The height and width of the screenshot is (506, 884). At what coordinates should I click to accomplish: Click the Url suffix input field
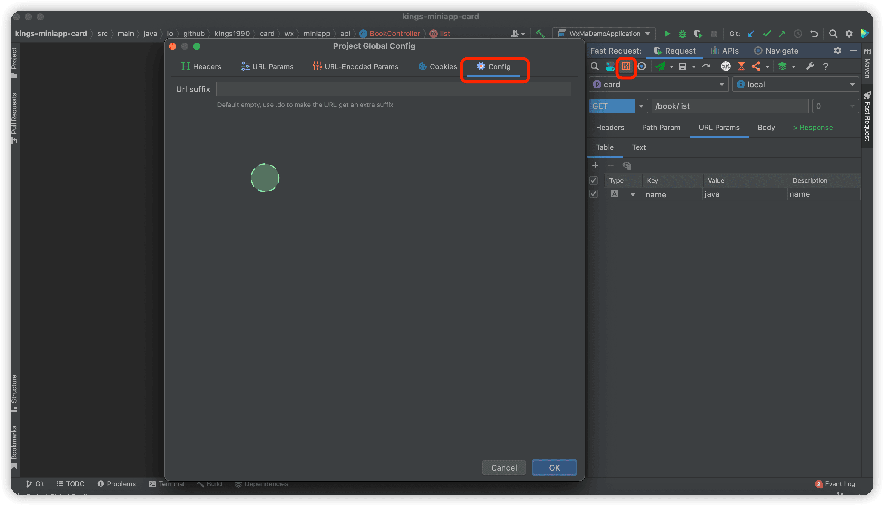coord(393,89)
